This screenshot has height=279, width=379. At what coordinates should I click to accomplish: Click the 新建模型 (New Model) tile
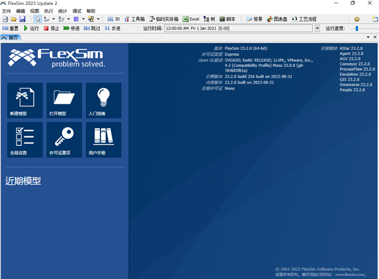[25, 101]
